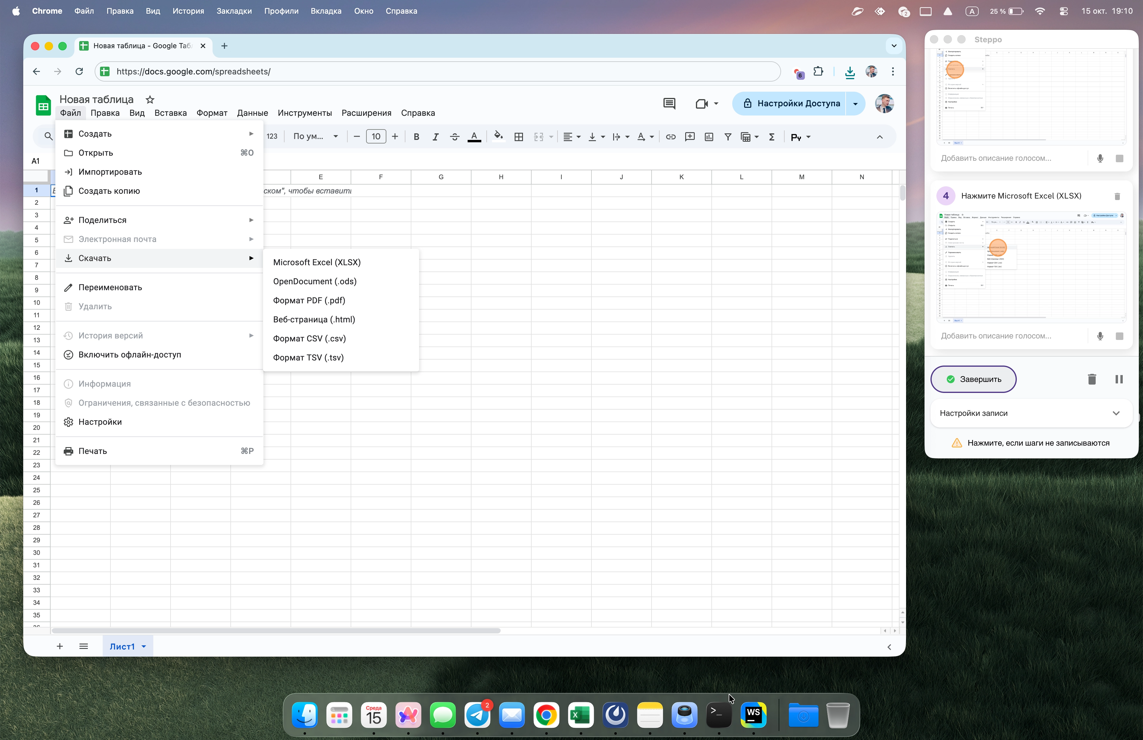Click the Завершить button
Viewport: 1143px width, 740px height.
click(x=973, y=379)
